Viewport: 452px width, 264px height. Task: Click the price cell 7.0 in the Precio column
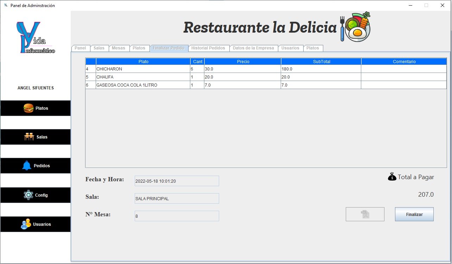point(243,85)
